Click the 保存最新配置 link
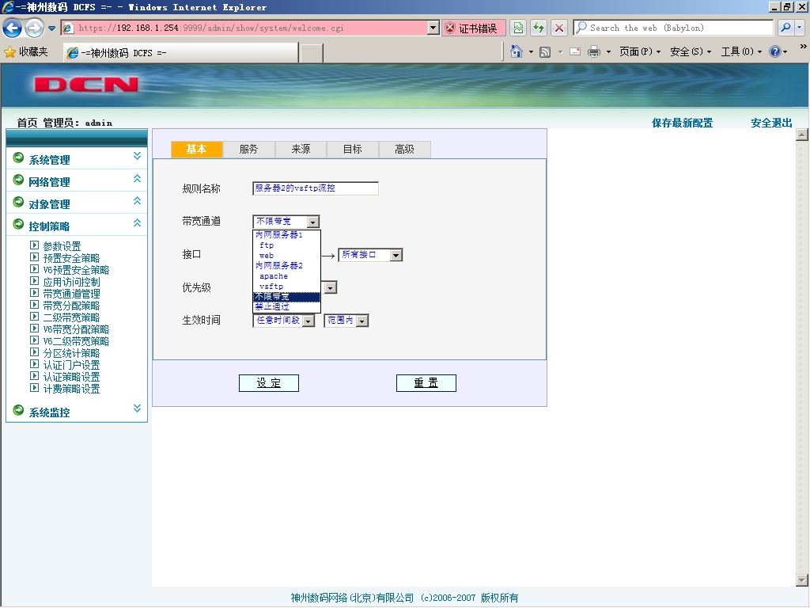This screenshot has width=810, height=608. 682,123
